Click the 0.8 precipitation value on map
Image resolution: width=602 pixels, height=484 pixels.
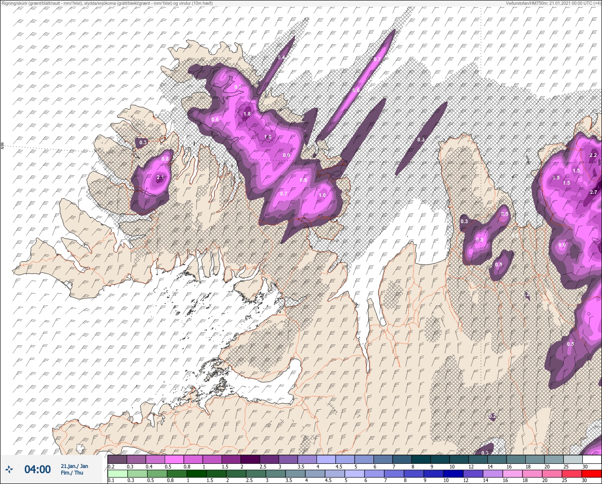[303, 180]
